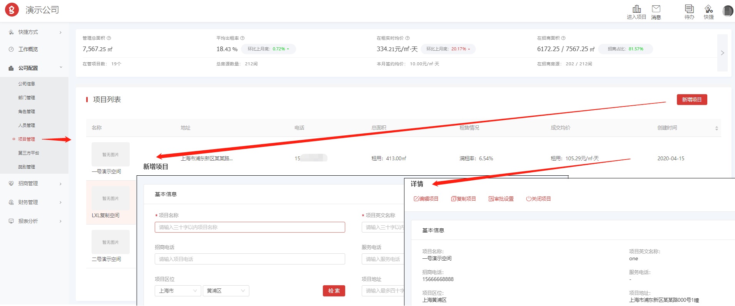Click the 进入项目 building icon
The image size is (735, 306).
[x=636, y=9]
